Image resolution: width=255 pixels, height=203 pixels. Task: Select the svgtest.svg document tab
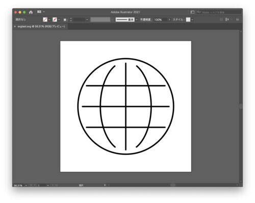point(41,27)
